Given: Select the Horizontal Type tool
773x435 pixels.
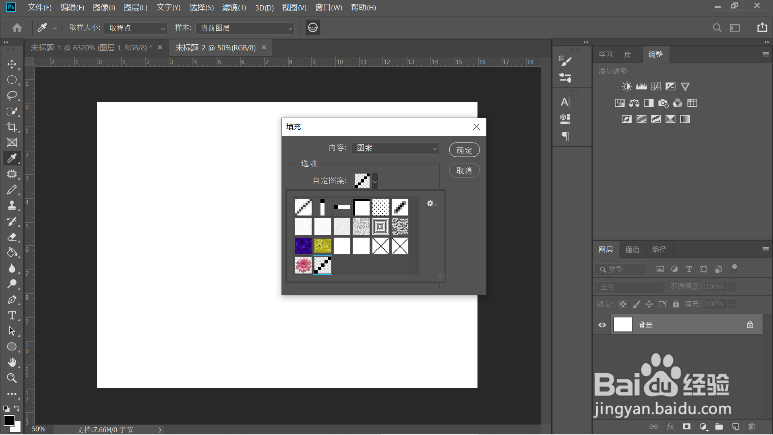Looking at the screenshot, I should pos(12,315).
